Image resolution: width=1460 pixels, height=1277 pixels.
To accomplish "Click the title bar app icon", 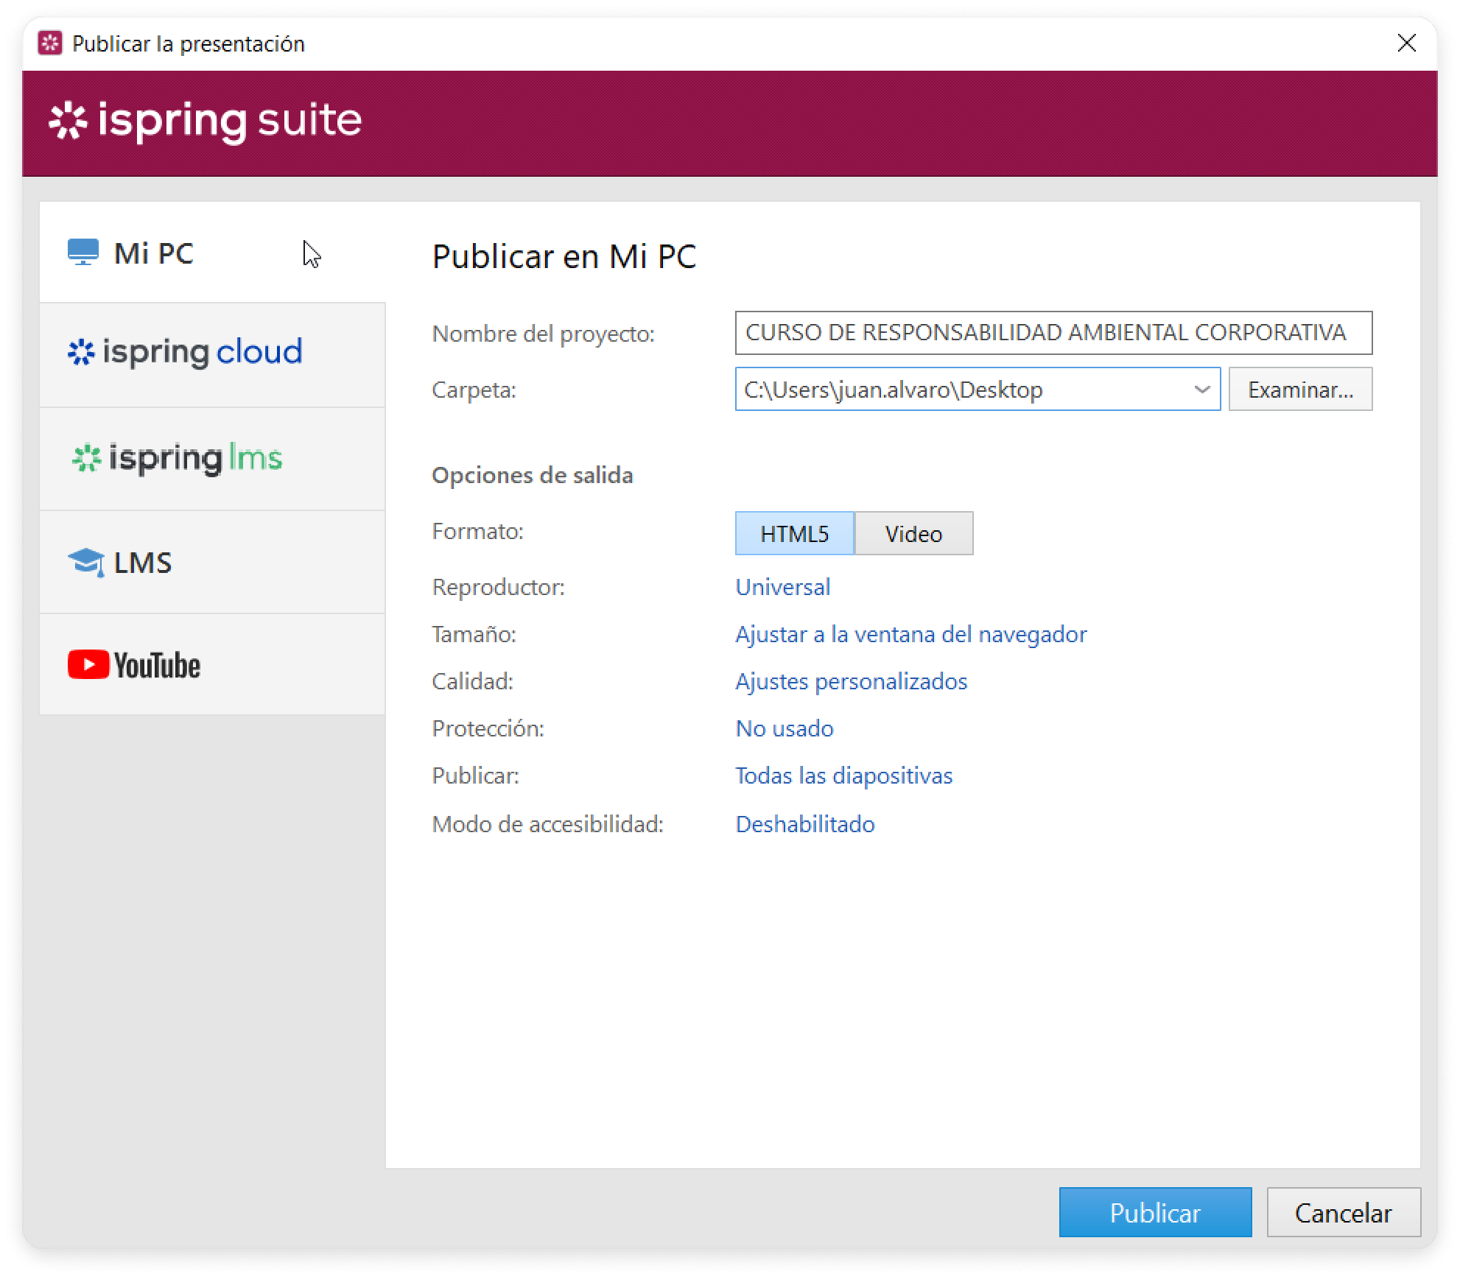I will (50, 43).
